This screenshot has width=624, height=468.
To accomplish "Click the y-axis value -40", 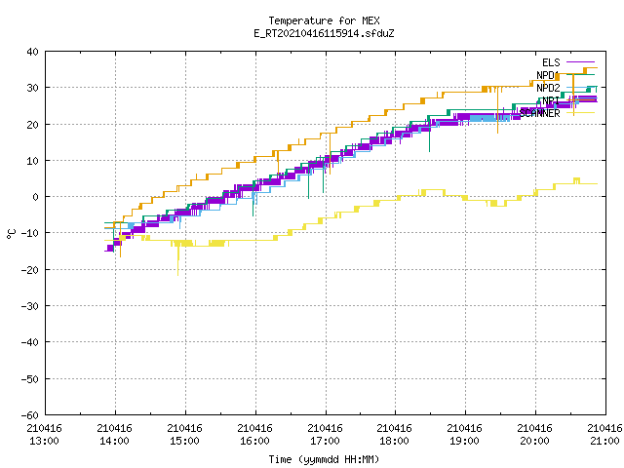I will (30, 342).
